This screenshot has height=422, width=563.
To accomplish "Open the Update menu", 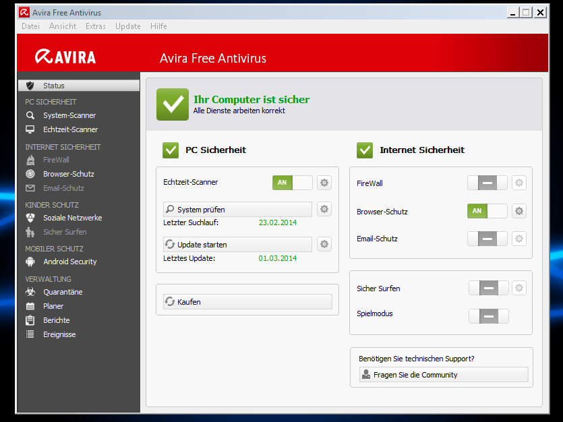I will pos(128,26).
